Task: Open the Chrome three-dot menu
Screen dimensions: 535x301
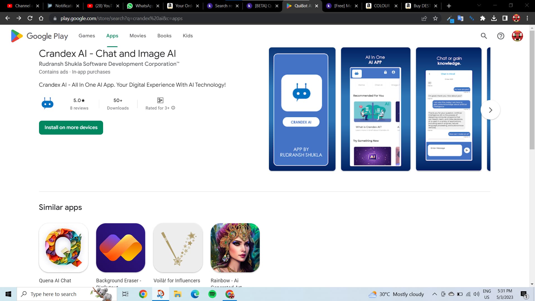Action: click(527, 18)
